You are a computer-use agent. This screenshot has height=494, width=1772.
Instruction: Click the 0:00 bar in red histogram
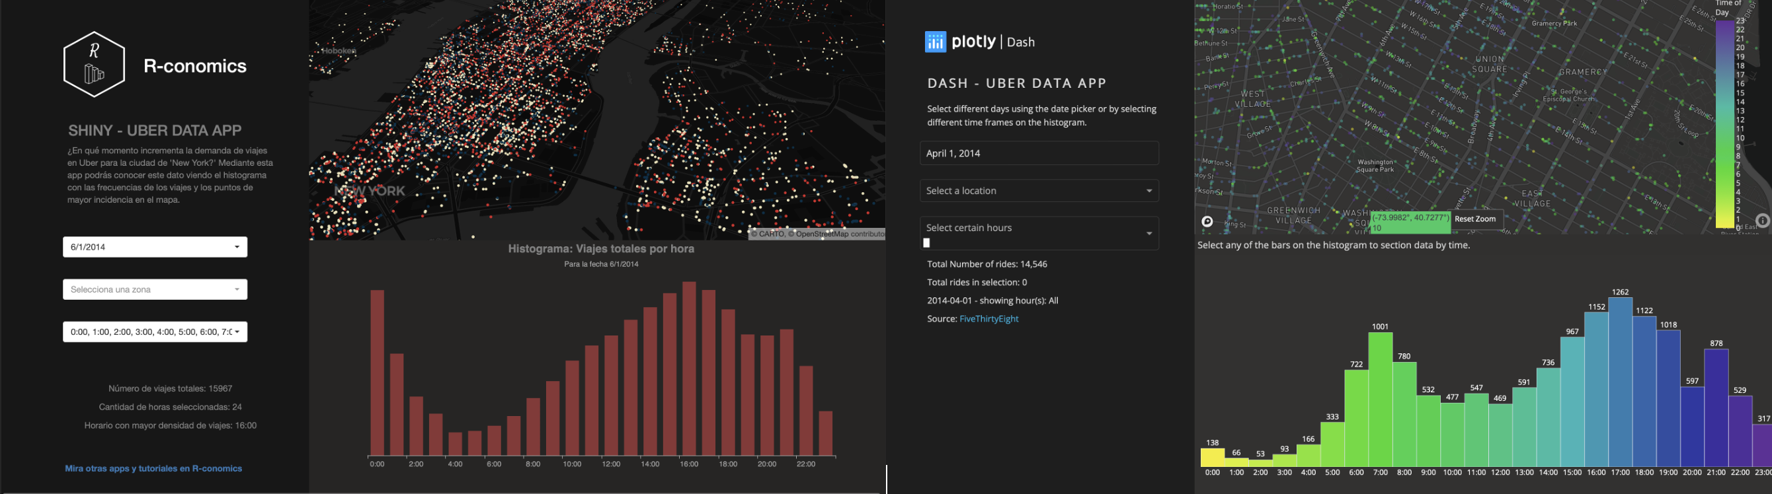point(377,374)
